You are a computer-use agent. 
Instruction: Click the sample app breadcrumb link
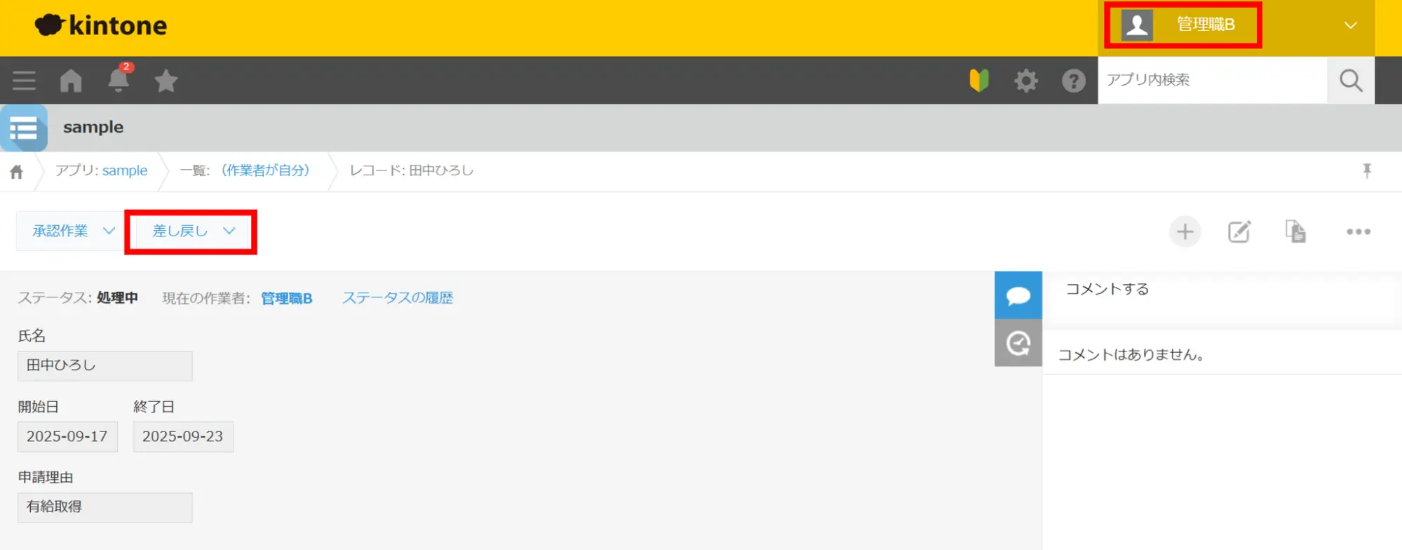[x=124, y=170]
